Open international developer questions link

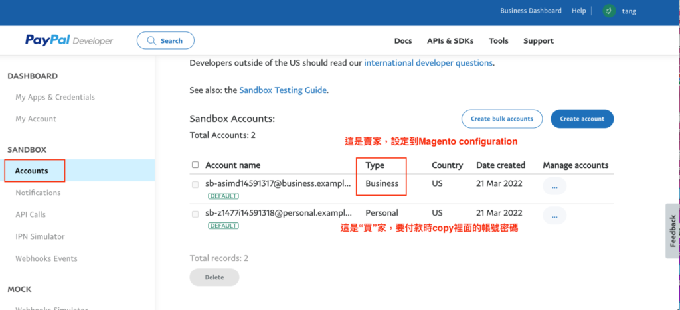pyautogui.click(x=428, y=63)
